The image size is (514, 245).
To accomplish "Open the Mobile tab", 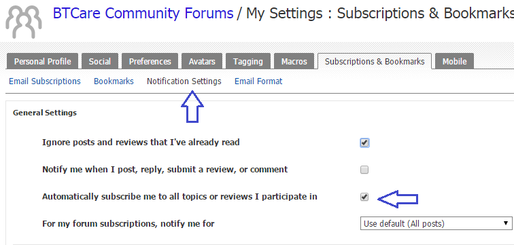I will pyautogui.click(x=454, y=62).
